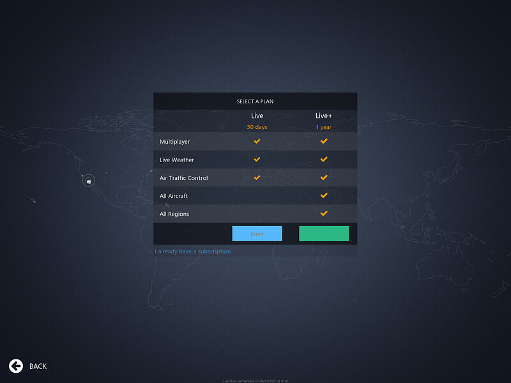The image size is (511, 383).
Task: Open the 'I already have a subscription' link
Action: [x=193, y=252]
